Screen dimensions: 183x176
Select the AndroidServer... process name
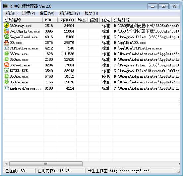25,88
